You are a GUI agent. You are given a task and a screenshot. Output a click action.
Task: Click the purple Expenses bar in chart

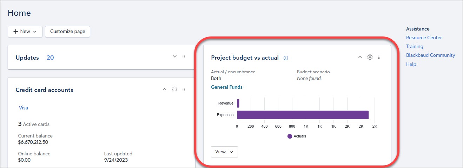[x=303, y=115]
